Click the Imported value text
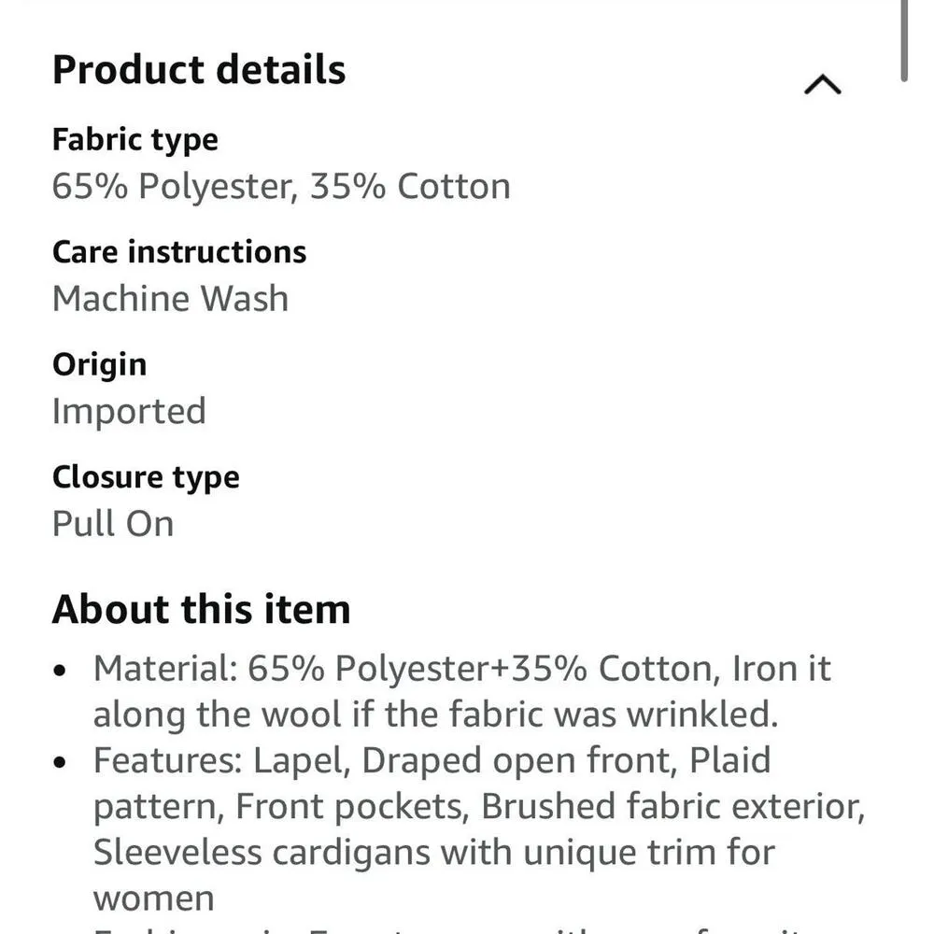The width and height of the screenshot is (934, 934). (x=129, y=411)
